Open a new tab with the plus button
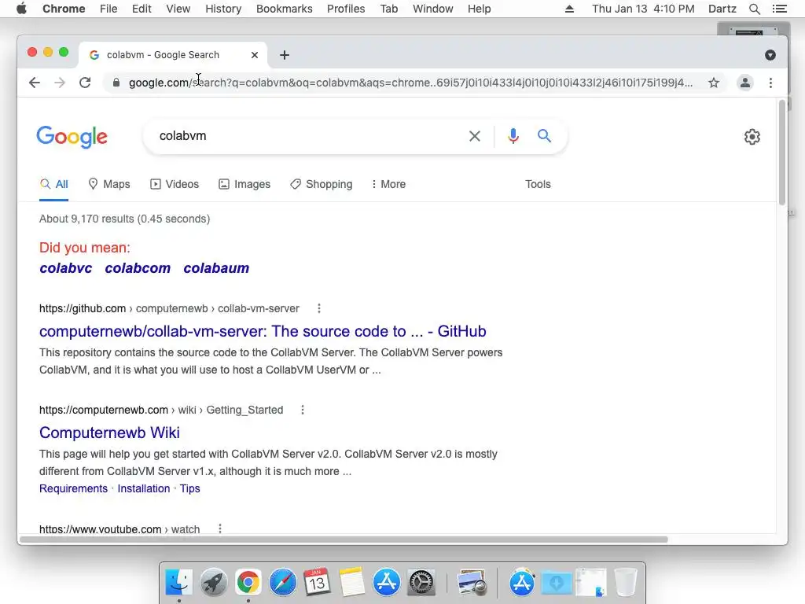Image resolution: width=805 pixels, height=604 pixels. (x=285, y=55)
